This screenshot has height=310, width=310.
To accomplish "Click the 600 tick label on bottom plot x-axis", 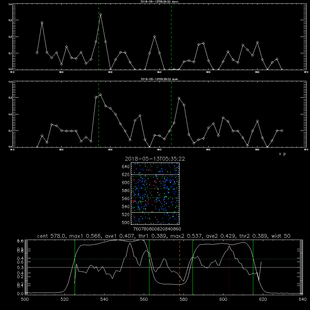I will pyautogui.click(x=224, y=299).
